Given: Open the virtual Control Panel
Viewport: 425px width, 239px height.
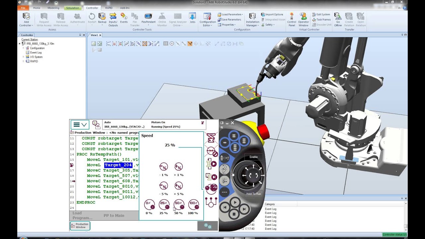Looking at the screenshot, I should point(292,20).
